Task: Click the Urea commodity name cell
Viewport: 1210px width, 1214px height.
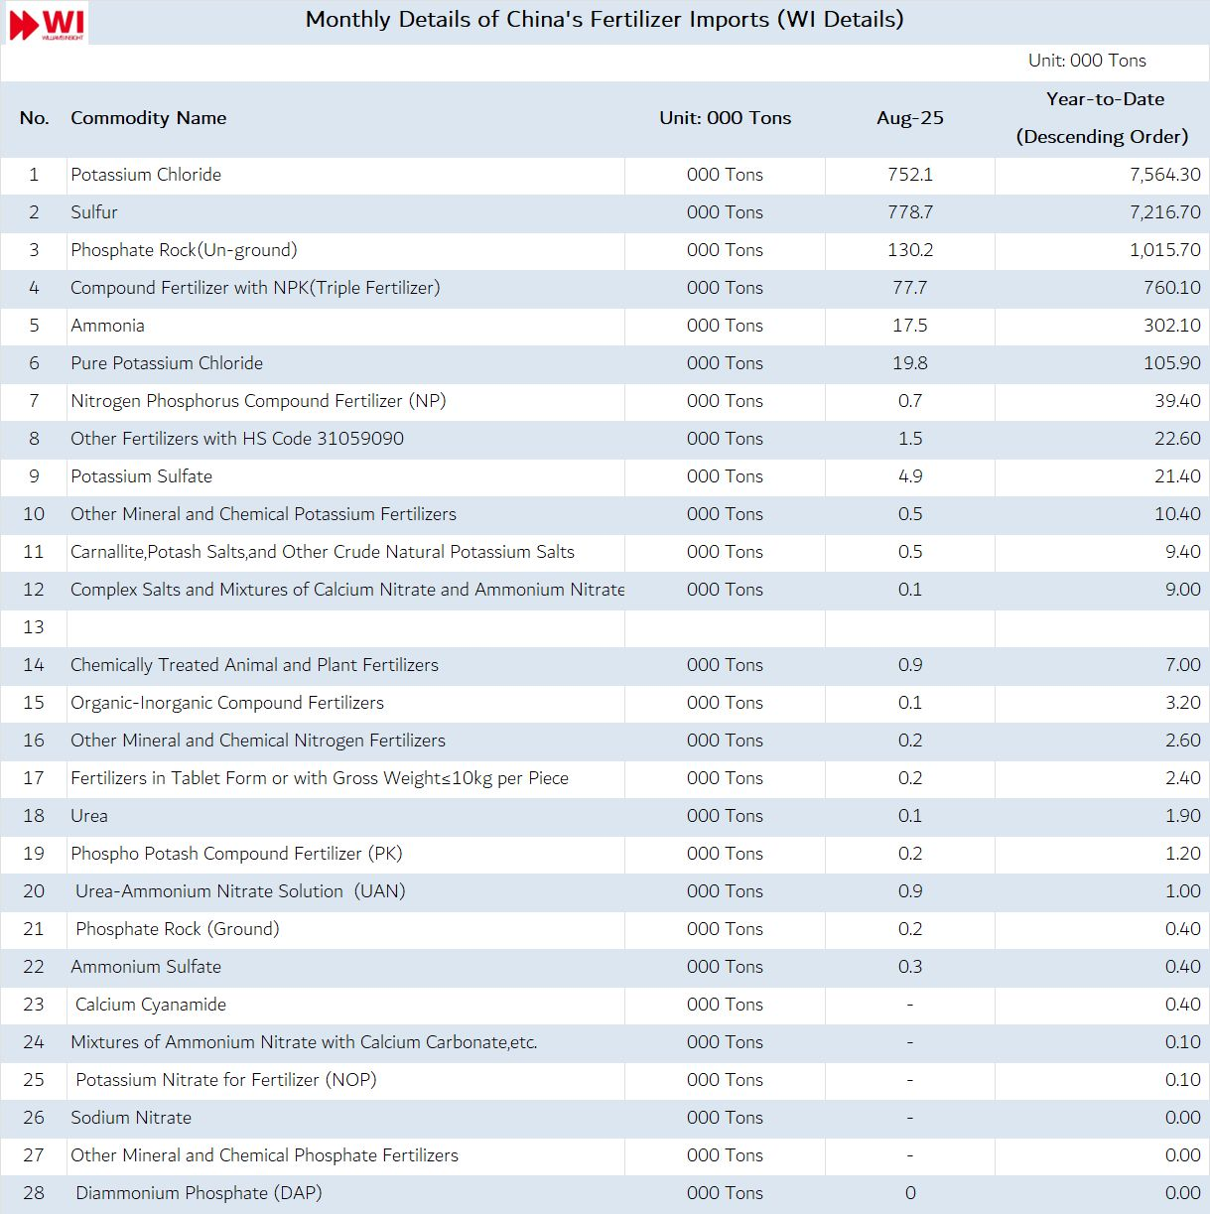Action: point(89,816)
